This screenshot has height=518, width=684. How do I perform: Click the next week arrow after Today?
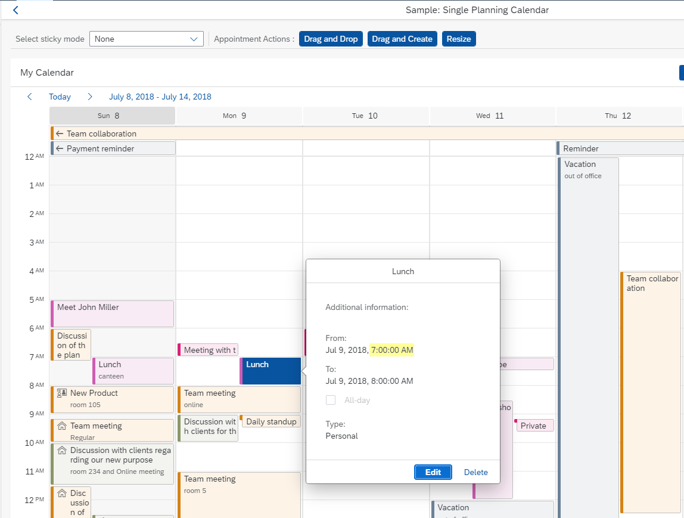pos(89,97)
